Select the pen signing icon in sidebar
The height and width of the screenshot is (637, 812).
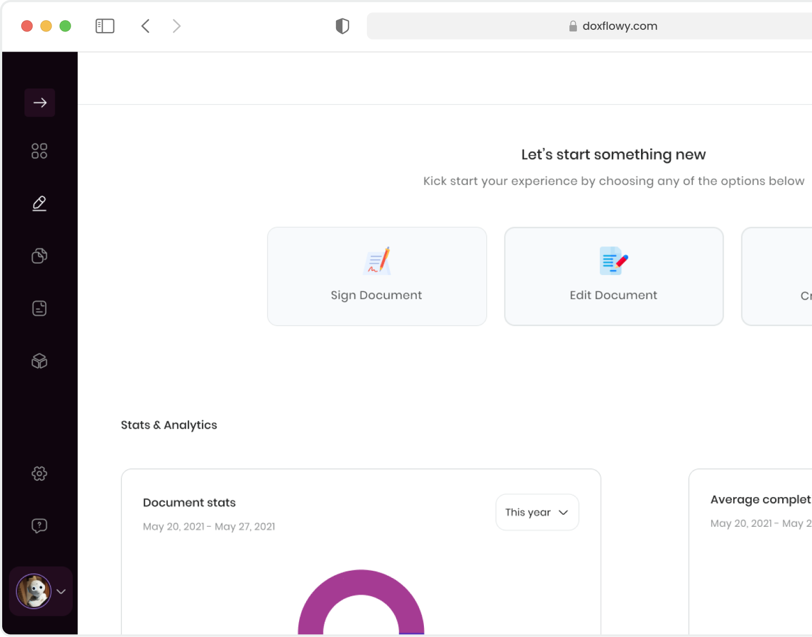click(x=40, y=203)
